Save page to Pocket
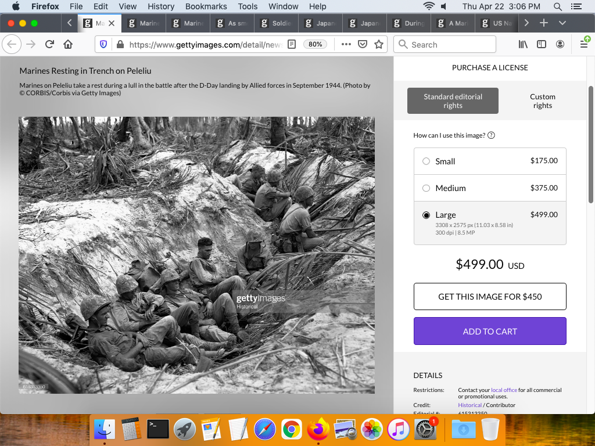The width and height of the screenshot is (595, 446). pos(362,44)
